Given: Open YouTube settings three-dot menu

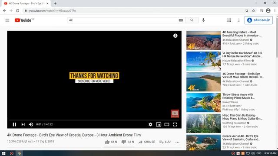Looking at the screenshot, I should (x=239, y=20).
